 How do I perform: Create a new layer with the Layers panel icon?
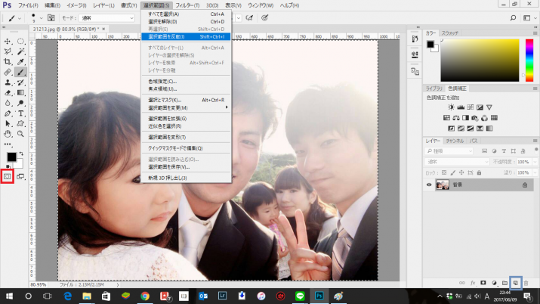pyautogui.click(x=514, y=283)
